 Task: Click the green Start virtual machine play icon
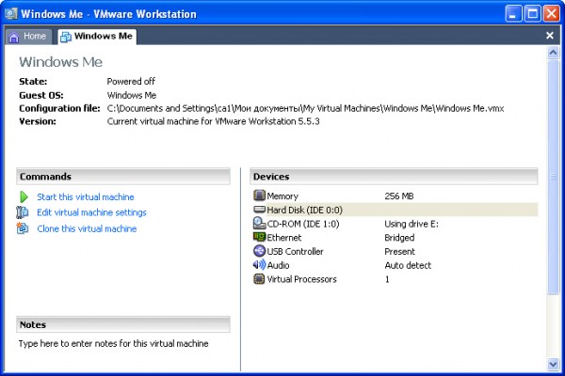click(x=24, y=197)
